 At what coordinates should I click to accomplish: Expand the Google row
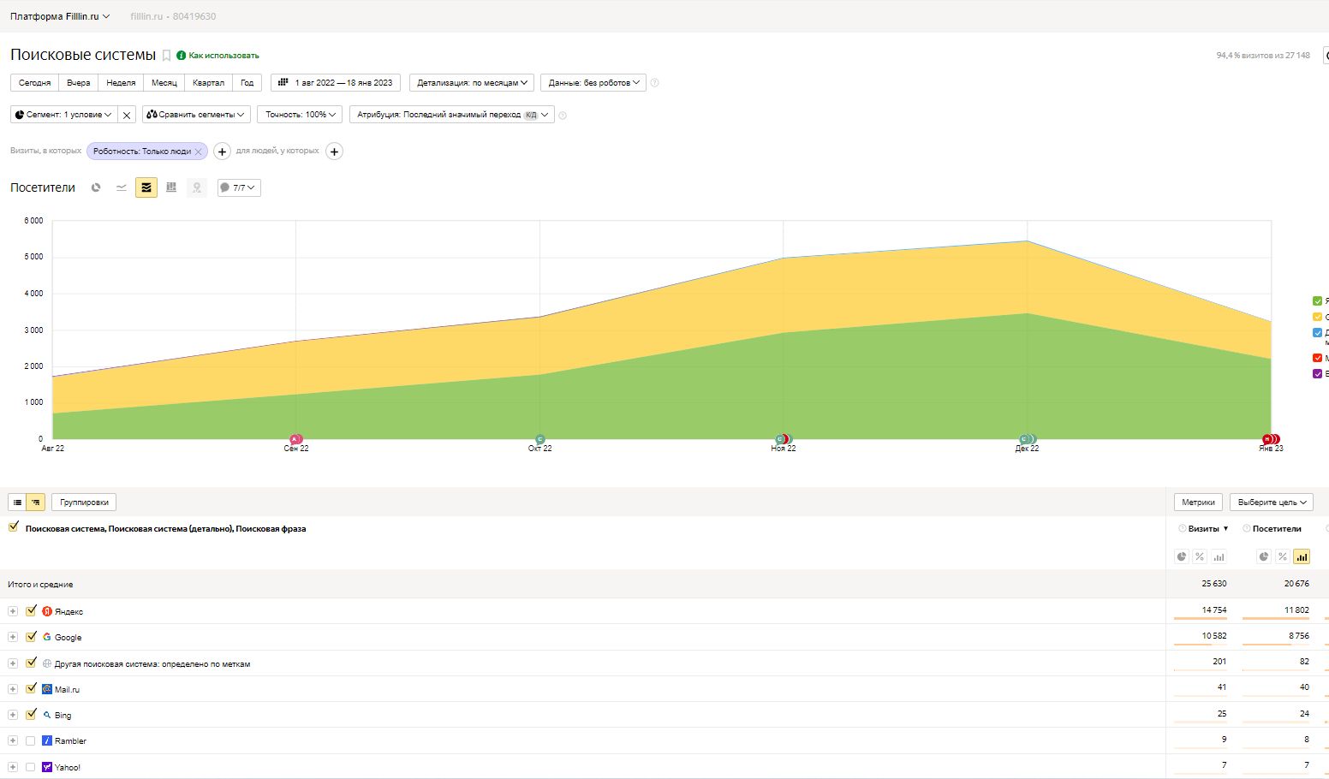[13, 637]
